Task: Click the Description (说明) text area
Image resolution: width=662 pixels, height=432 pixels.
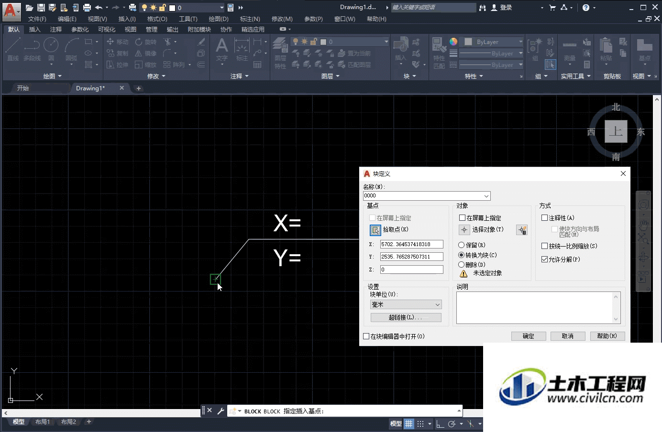Action: [x=538, y=308]
